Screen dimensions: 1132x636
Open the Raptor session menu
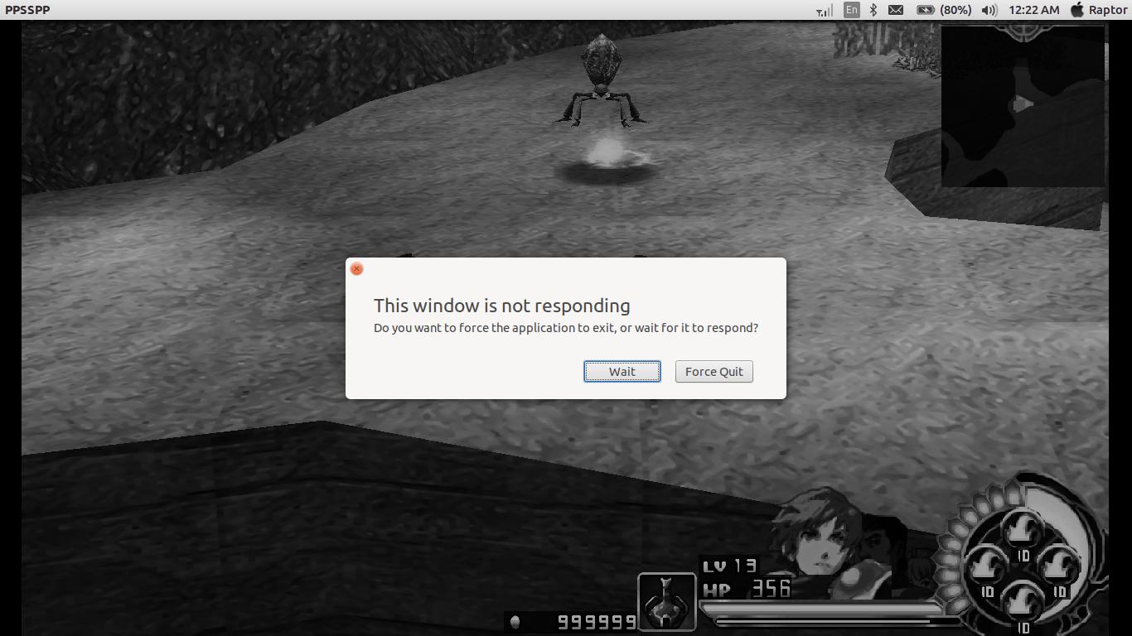click(x=1099, y=10)
